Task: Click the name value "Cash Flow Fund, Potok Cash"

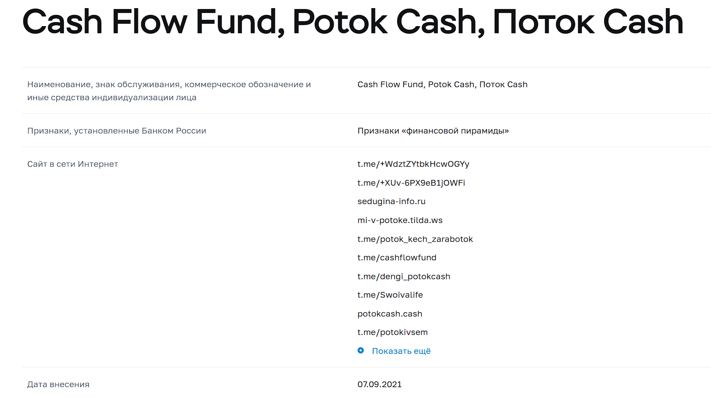Action: click(x=442, y=85)
